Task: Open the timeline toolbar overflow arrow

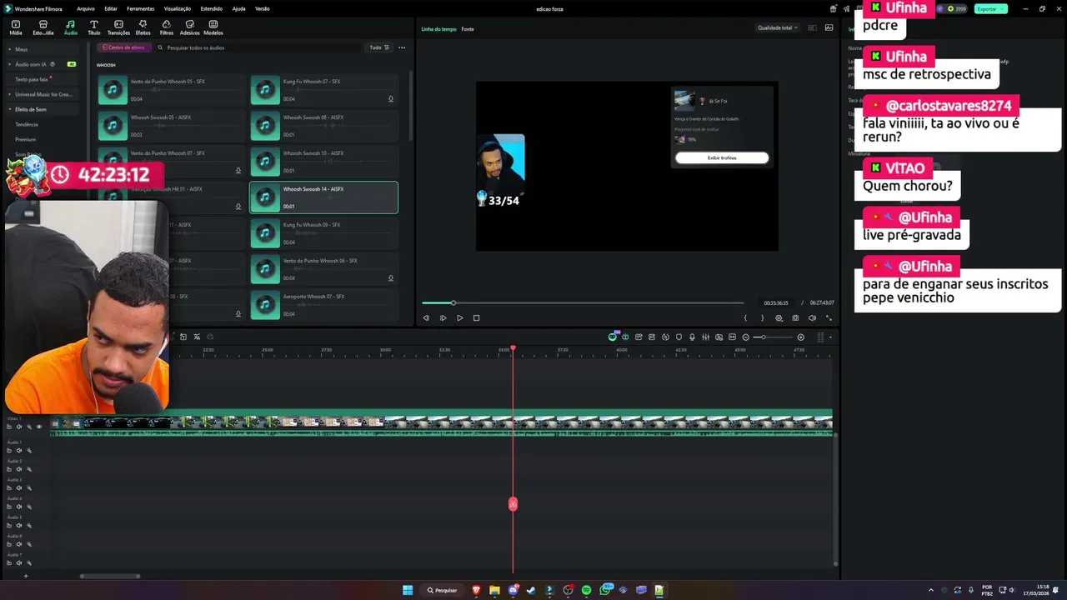Action: [830, 337]
